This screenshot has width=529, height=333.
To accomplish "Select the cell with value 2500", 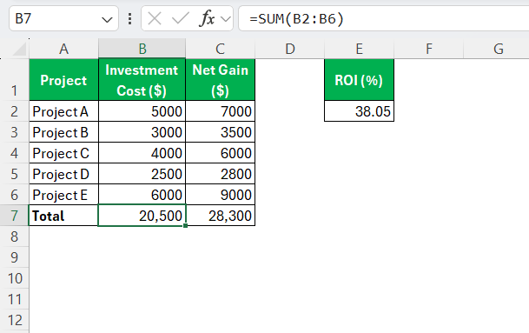I will click(142, 174).
